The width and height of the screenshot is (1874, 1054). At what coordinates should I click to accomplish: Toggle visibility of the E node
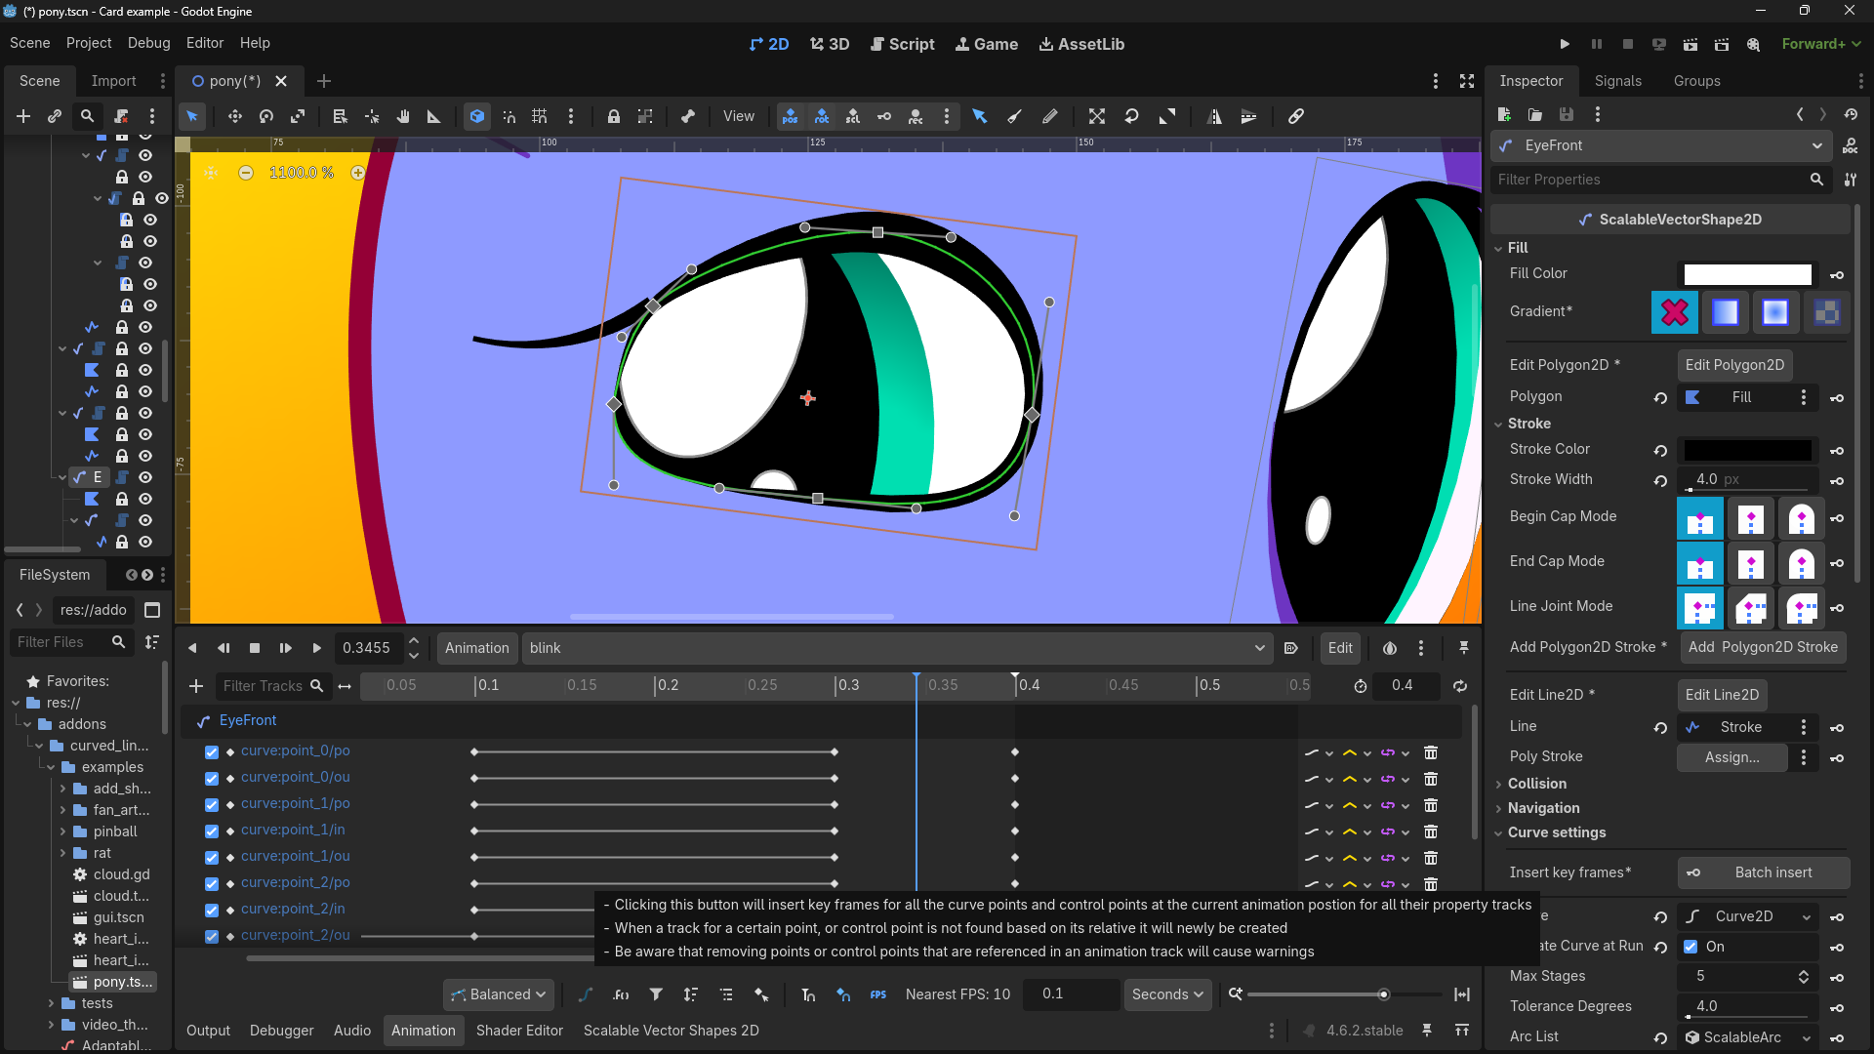point(145,477)
